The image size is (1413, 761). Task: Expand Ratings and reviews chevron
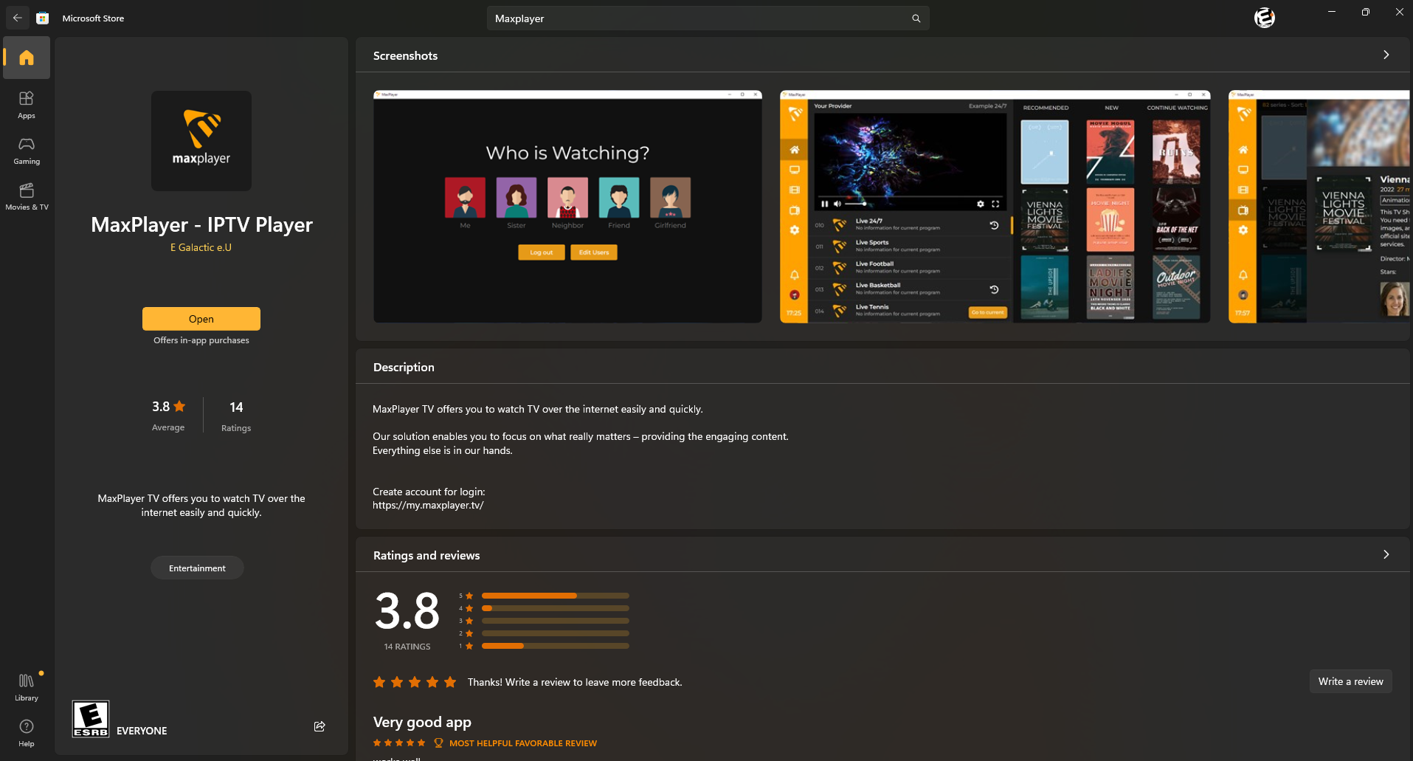click(1386, 555)
